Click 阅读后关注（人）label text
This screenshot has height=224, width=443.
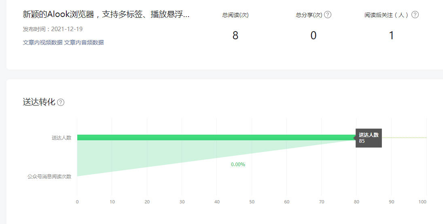[386, 15]
